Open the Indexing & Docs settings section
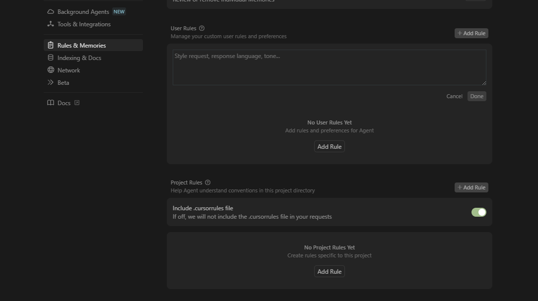The image size is (538, 301). 79,58
